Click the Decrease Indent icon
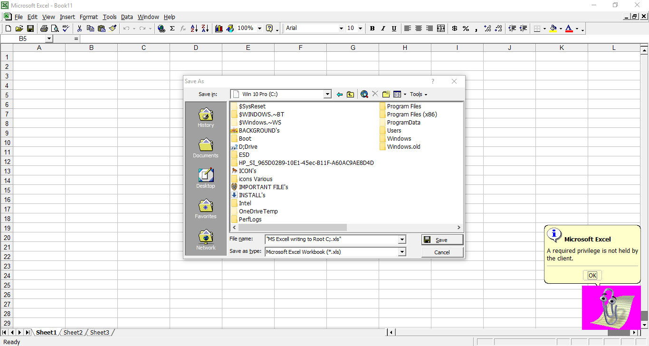 (512, 29)
